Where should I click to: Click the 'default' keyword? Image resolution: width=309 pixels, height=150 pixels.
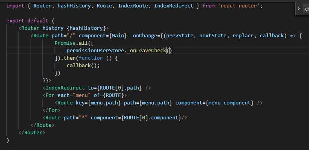(x=38, y=21)
